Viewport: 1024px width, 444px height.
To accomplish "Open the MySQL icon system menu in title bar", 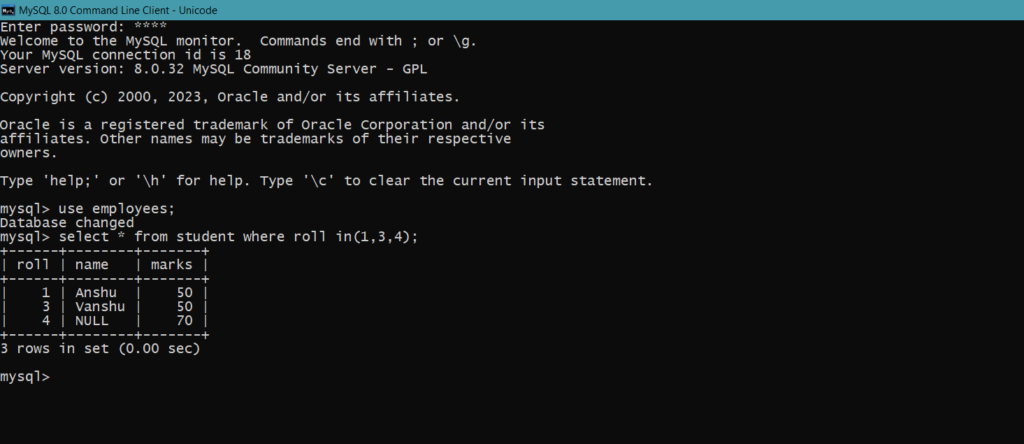I will [8, 10].
